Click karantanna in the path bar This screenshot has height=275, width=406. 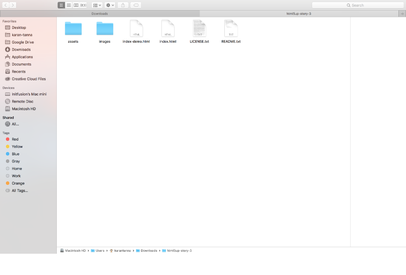coord(120,251)
